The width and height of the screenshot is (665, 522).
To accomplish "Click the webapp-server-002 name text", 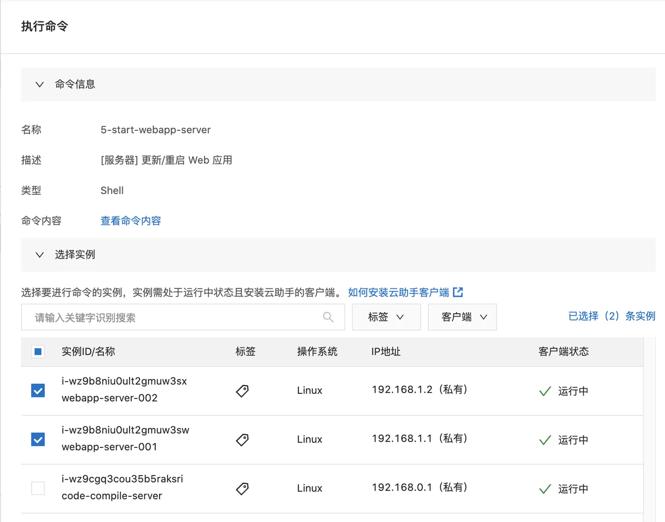I will 110,398.
